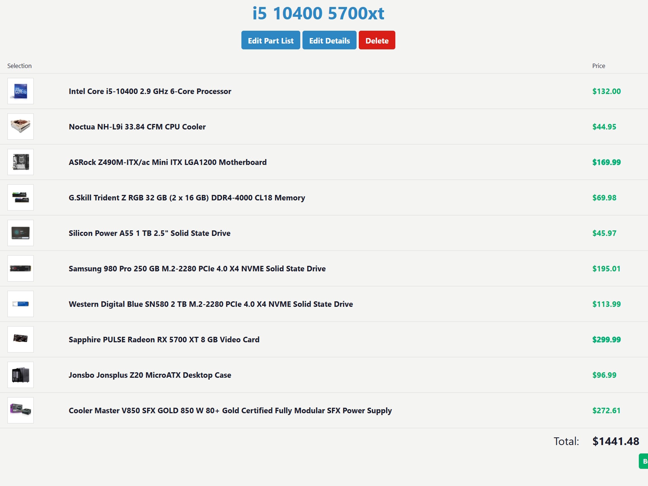The height and width of the screenshot is (486, 648).
Task: Click the Jonsbo Jonsplus Z20 case thumbnail
Action: pyautogui.click(x=21, y=375)
